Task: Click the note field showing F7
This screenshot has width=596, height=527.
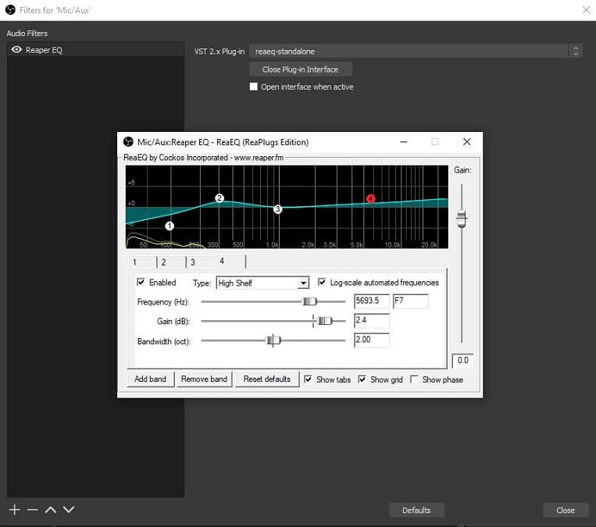Action: coord(411,301)
